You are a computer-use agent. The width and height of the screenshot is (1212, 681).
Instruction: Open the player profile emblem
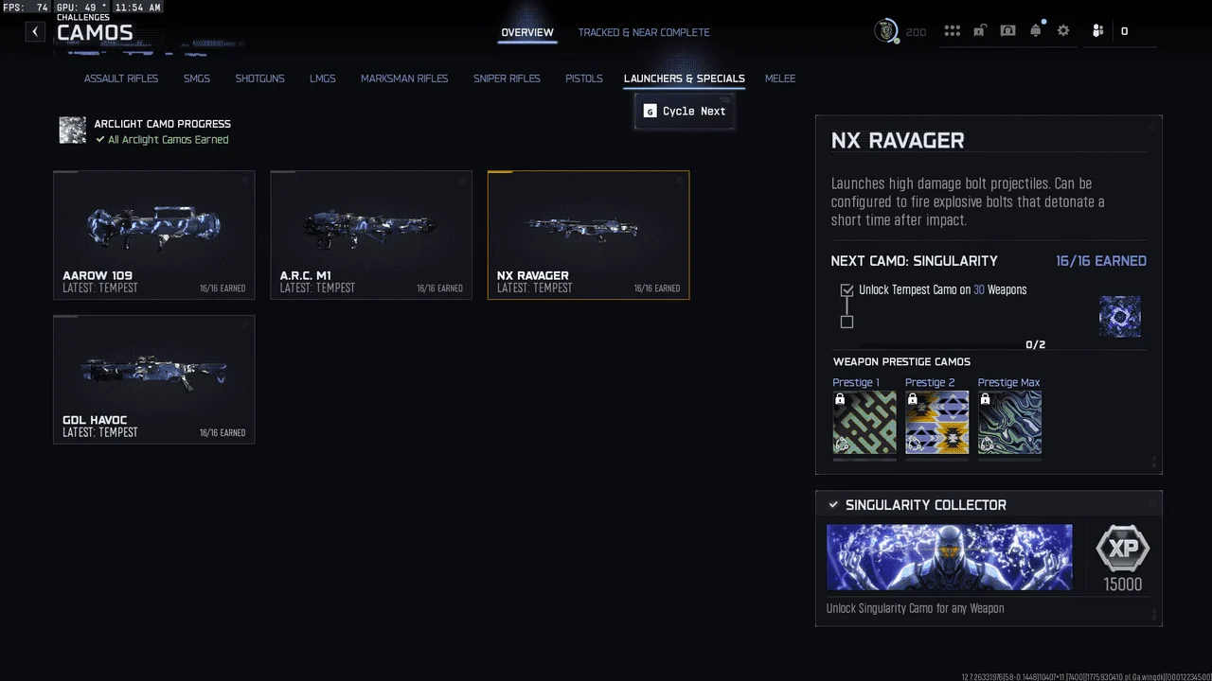[x=886, y=31]
